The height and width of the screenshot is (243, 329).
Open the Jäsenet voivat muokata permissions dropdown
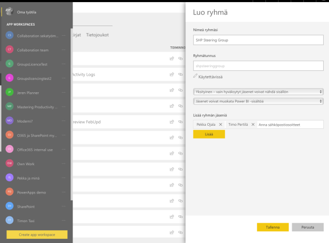[258, 101]
